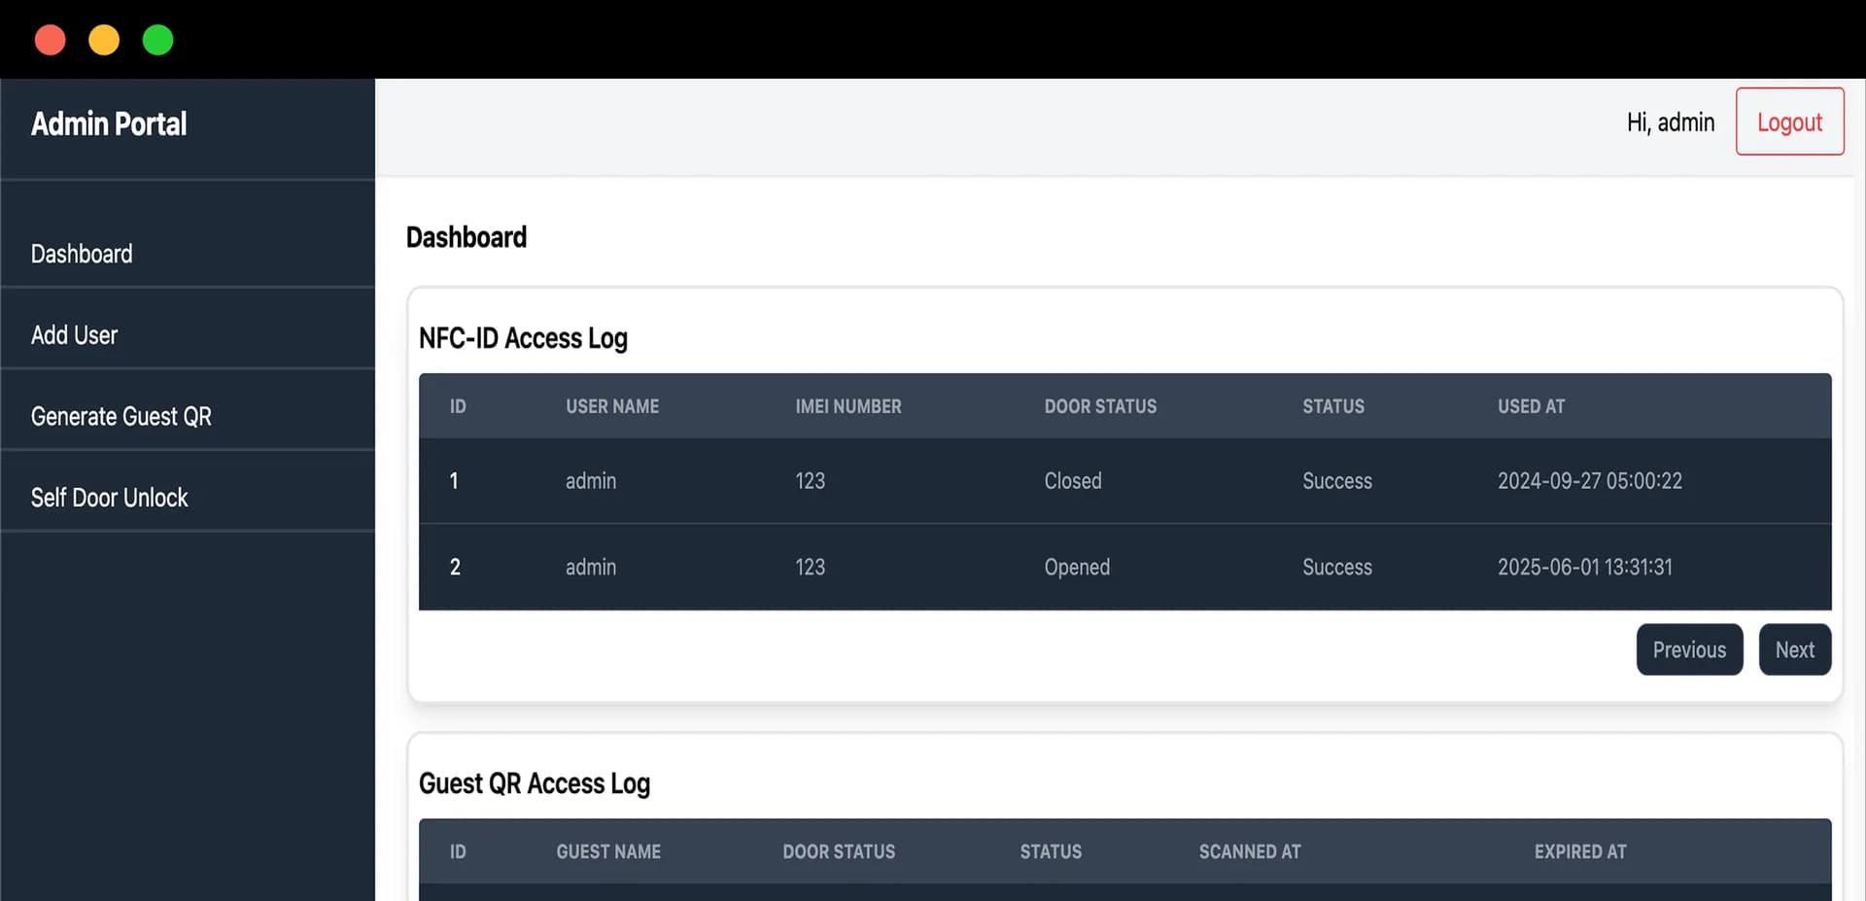Click the green maximize window button
1866x901 pixels.
pyautogui.click(x=157, y=40)
